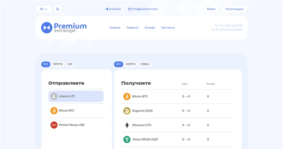Click the Telegram paper-plane icon
This screenshot has height=149, width=283.
tap(107, 9)
